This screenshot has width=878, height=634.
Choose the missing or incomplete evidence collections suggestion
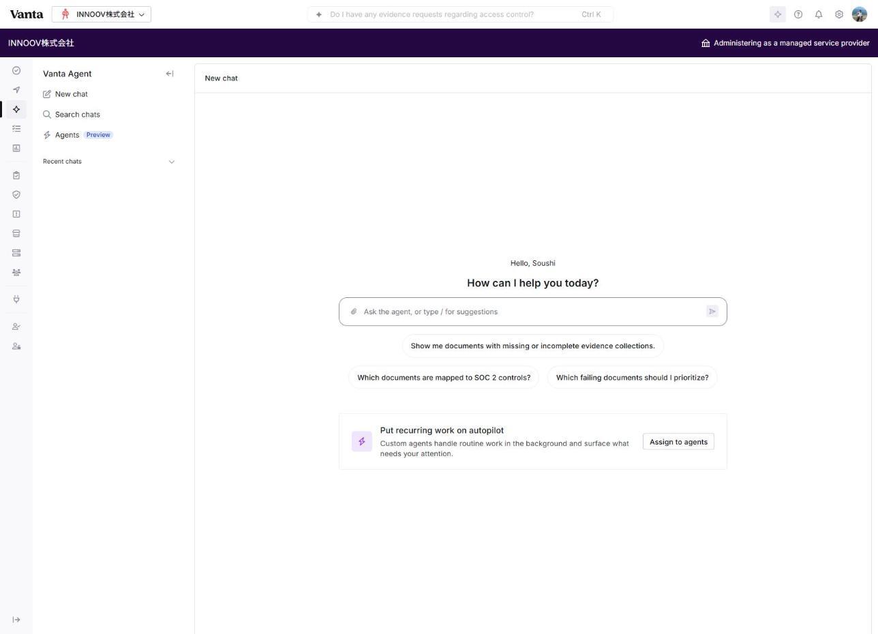(533, 346)
